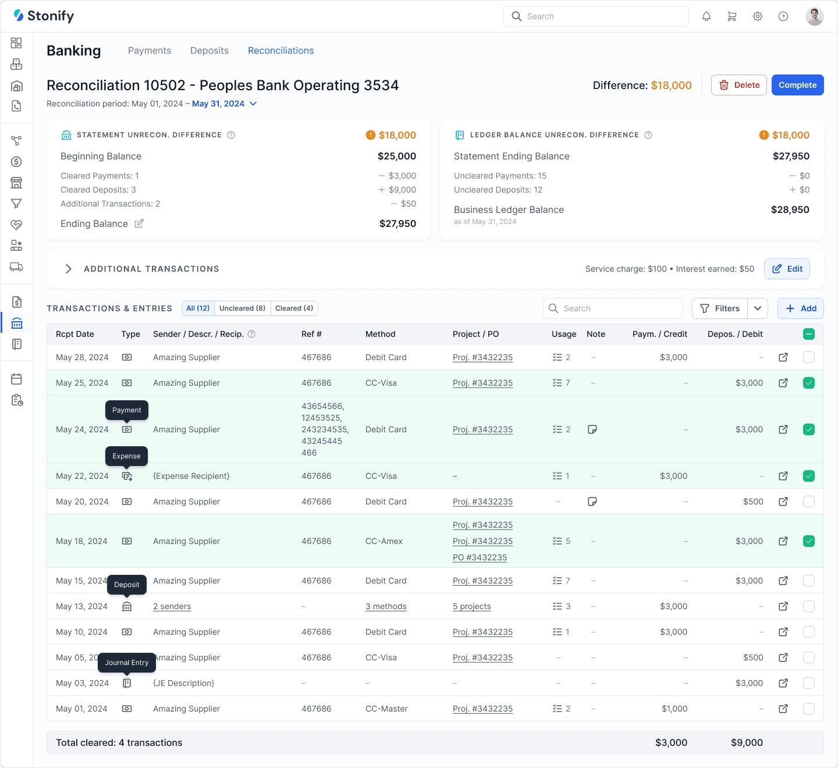838x768 pixels.
Task: Open the settings gear in the top bar
Action: click(757, 16)
